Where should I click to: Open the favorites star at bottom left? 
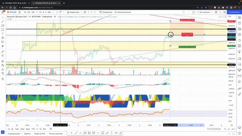(3, 132)
